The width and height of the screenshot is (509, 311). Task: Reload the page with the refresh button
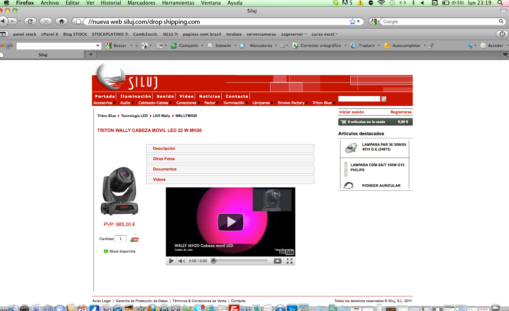(30, 21)
